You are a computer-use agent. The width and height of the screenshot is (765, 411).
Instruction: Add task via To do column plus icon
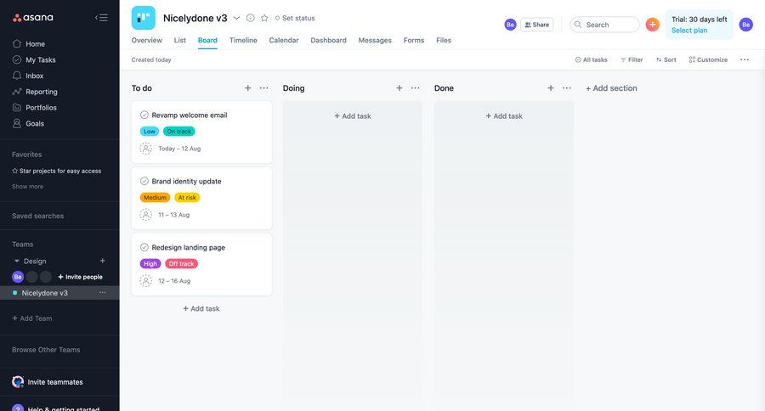tap(248, 88)
